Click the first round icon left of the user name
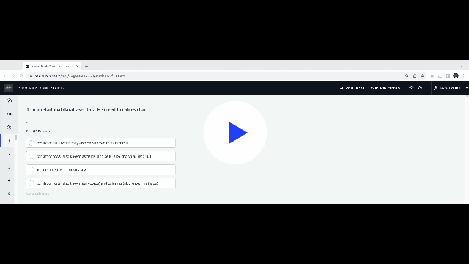The height and width of the screenshot is (264, 469). click(x=411, y=88)
